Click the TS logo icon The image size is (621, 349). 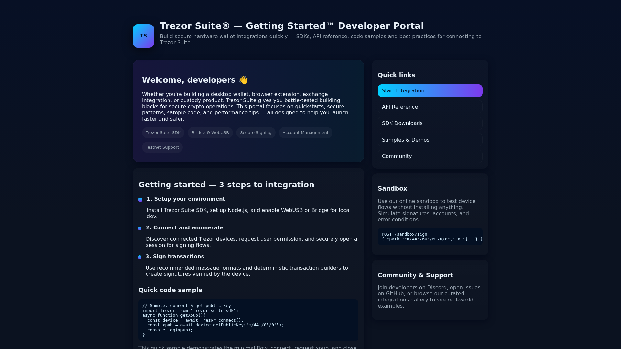[143, 36]
